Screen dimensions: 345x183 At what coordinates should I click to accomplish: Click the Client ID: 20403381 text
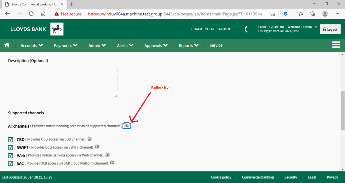click(x=271, y=27)
